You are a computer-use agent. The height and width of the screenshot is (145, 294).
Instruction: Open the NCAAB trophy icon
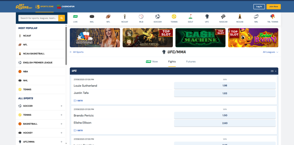tap(240, 16)
